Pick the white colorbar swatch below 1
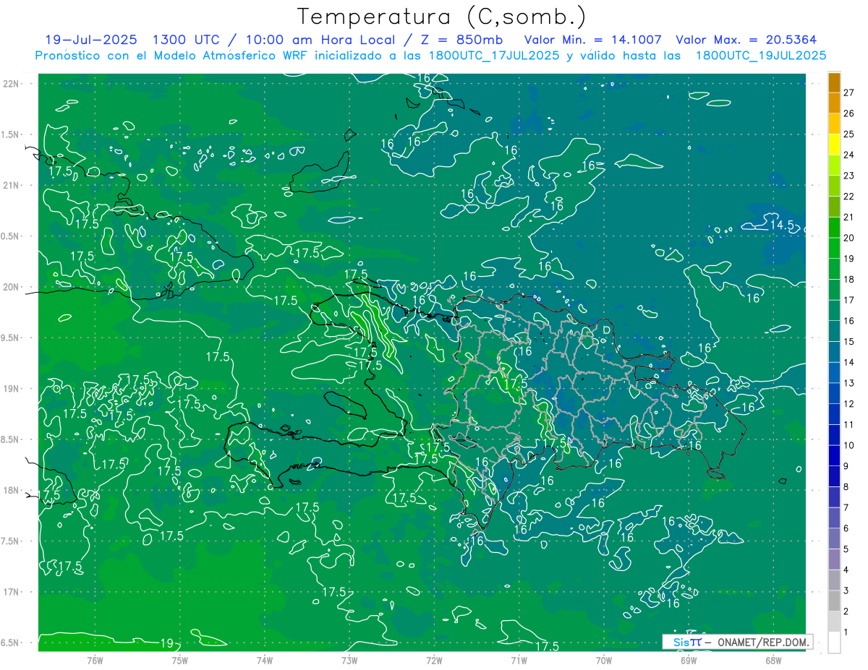 pos(834,643)
